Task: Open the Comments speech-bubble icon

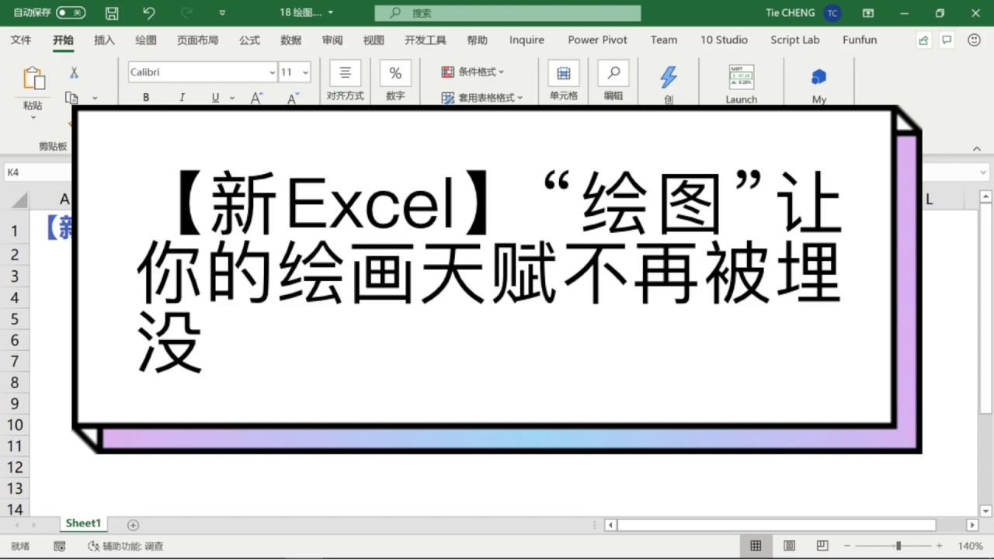Action: tap(947, 40)
